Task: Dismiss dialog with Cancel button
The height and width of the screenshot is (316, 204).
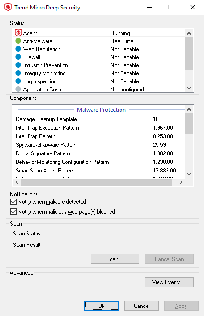Action: (x=142, y=306)
